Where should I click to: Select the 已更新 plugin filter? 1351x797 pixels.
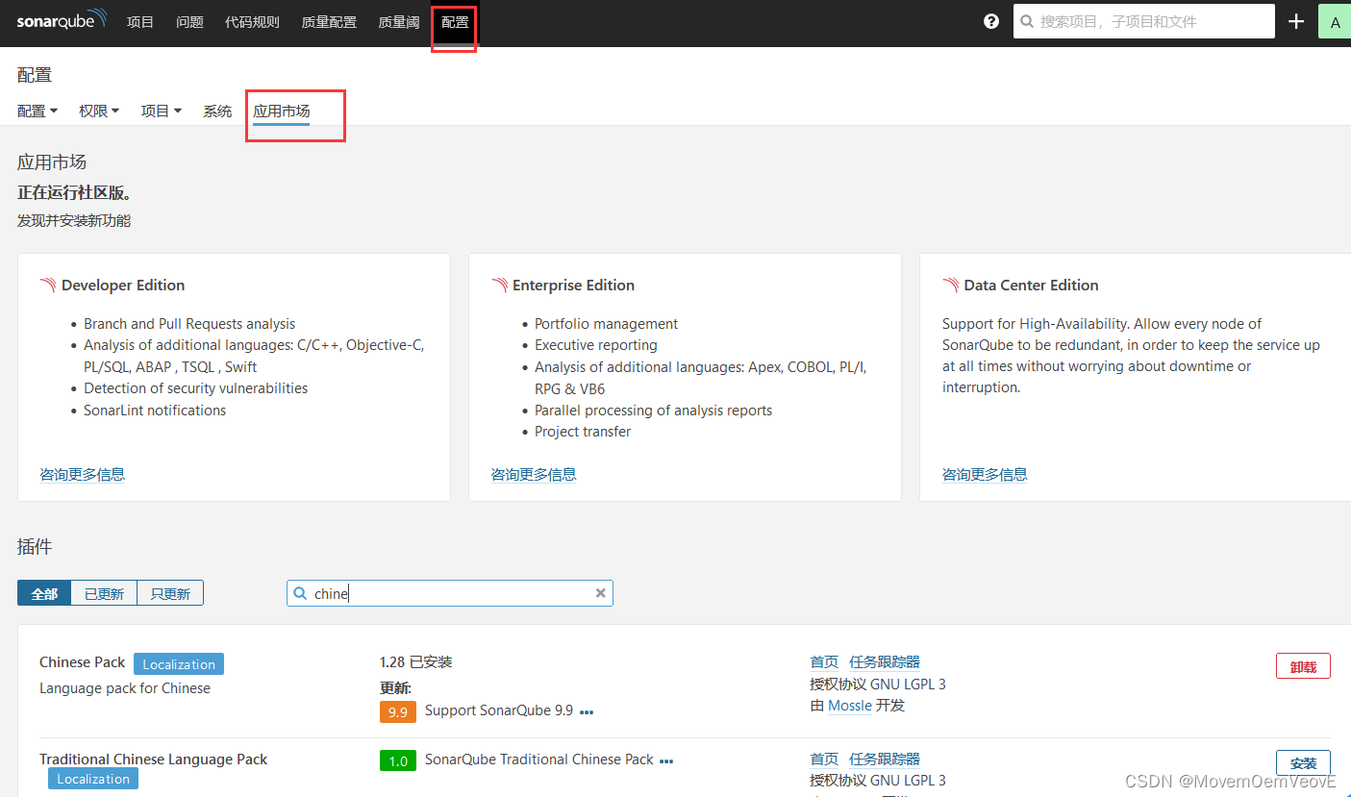pos(104,593)
